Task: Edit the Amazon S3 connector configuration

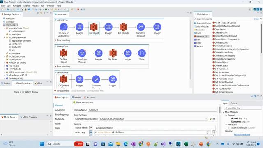Action: [214, 119]
